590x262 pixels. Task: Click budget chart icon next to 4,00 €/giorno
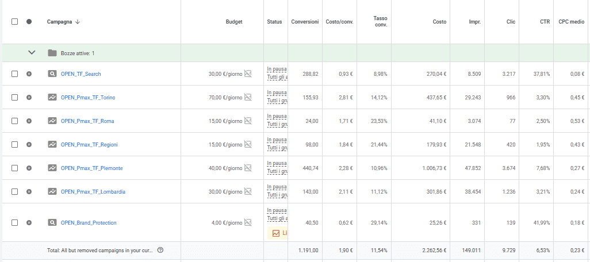coord(248,222)
